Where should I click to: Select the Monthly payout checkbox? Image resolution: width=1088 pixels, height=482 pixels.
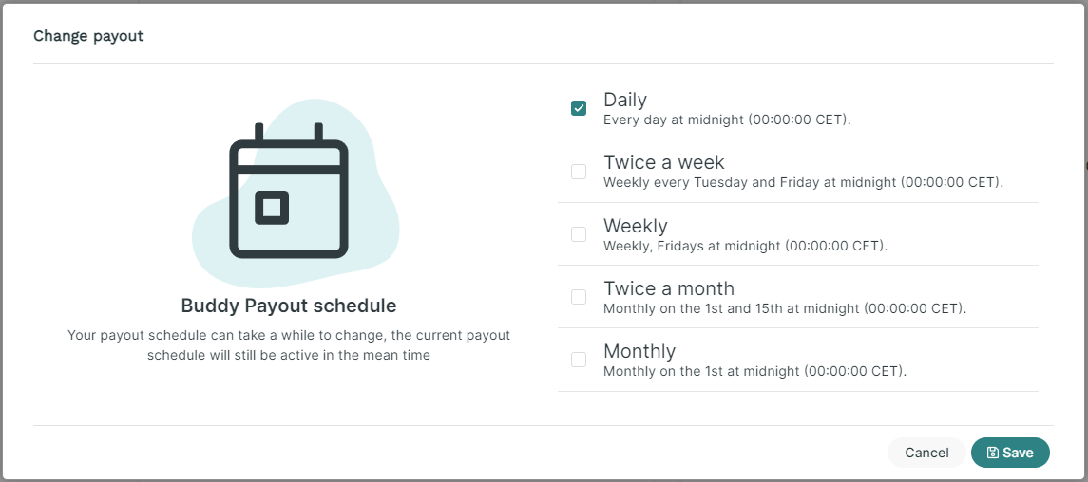click(579, 360)
